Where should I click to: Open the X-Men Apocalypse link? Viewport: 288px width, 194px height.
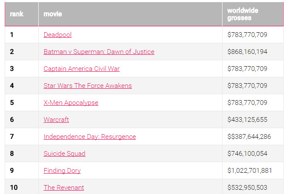71,103
